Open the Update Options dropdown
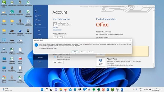The image size is (164, 92). 100,54
